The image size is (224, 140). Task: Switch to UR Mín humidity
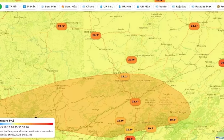coord(124,6)
